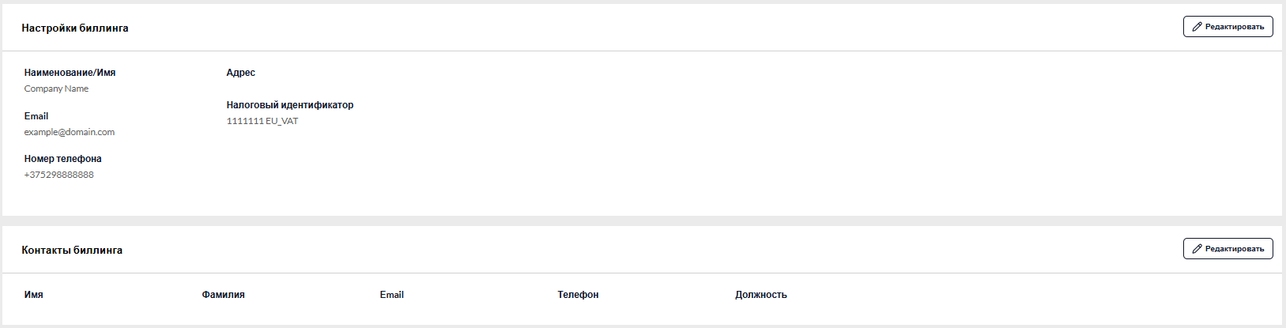Select the Контакты биллинга section heading
The height and width of the screenshot is (328, 1286).
pyautogui.click(x=72, y=250)
